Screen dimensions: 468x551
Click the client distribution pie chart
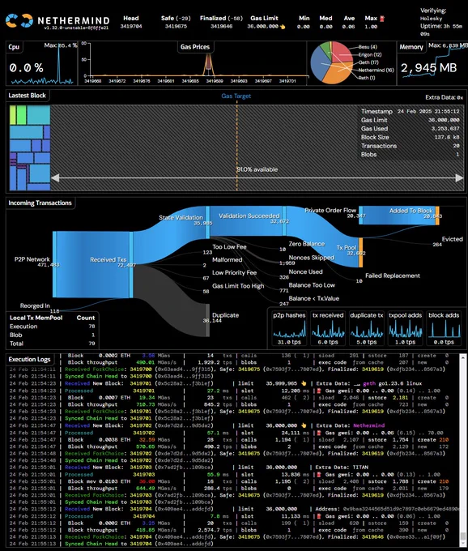pos(331,62)
